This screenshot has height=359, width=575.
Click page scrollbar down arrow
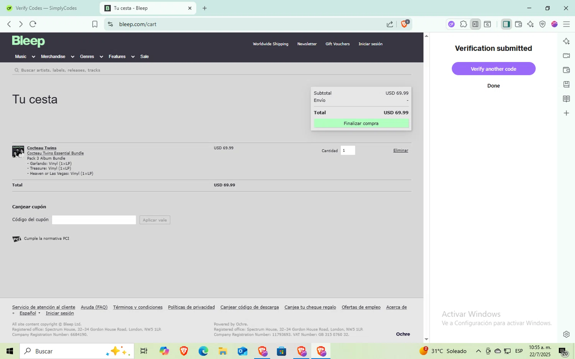pos(426,339)
